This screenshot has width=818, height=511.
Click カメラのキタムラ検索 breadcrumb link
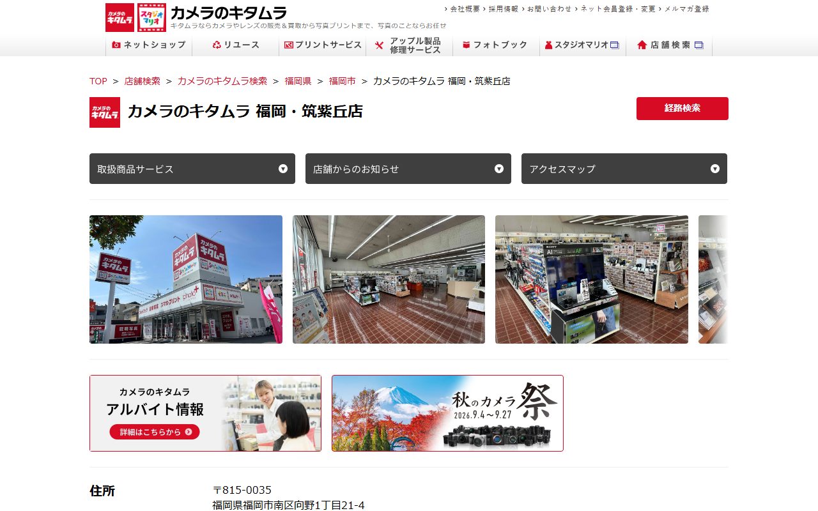click(x=222, y=81)
